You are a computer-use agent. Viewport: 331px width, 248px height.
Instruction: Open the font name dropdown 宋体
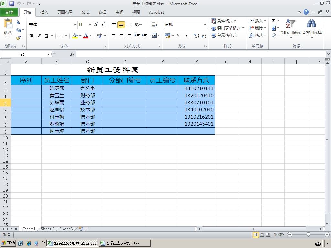(x=75, y=25)
